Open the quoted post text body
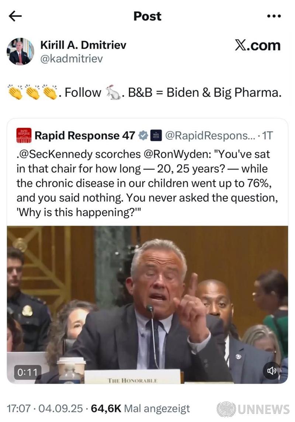This screenshot has width=295, height=422. (x=147, y=183)
